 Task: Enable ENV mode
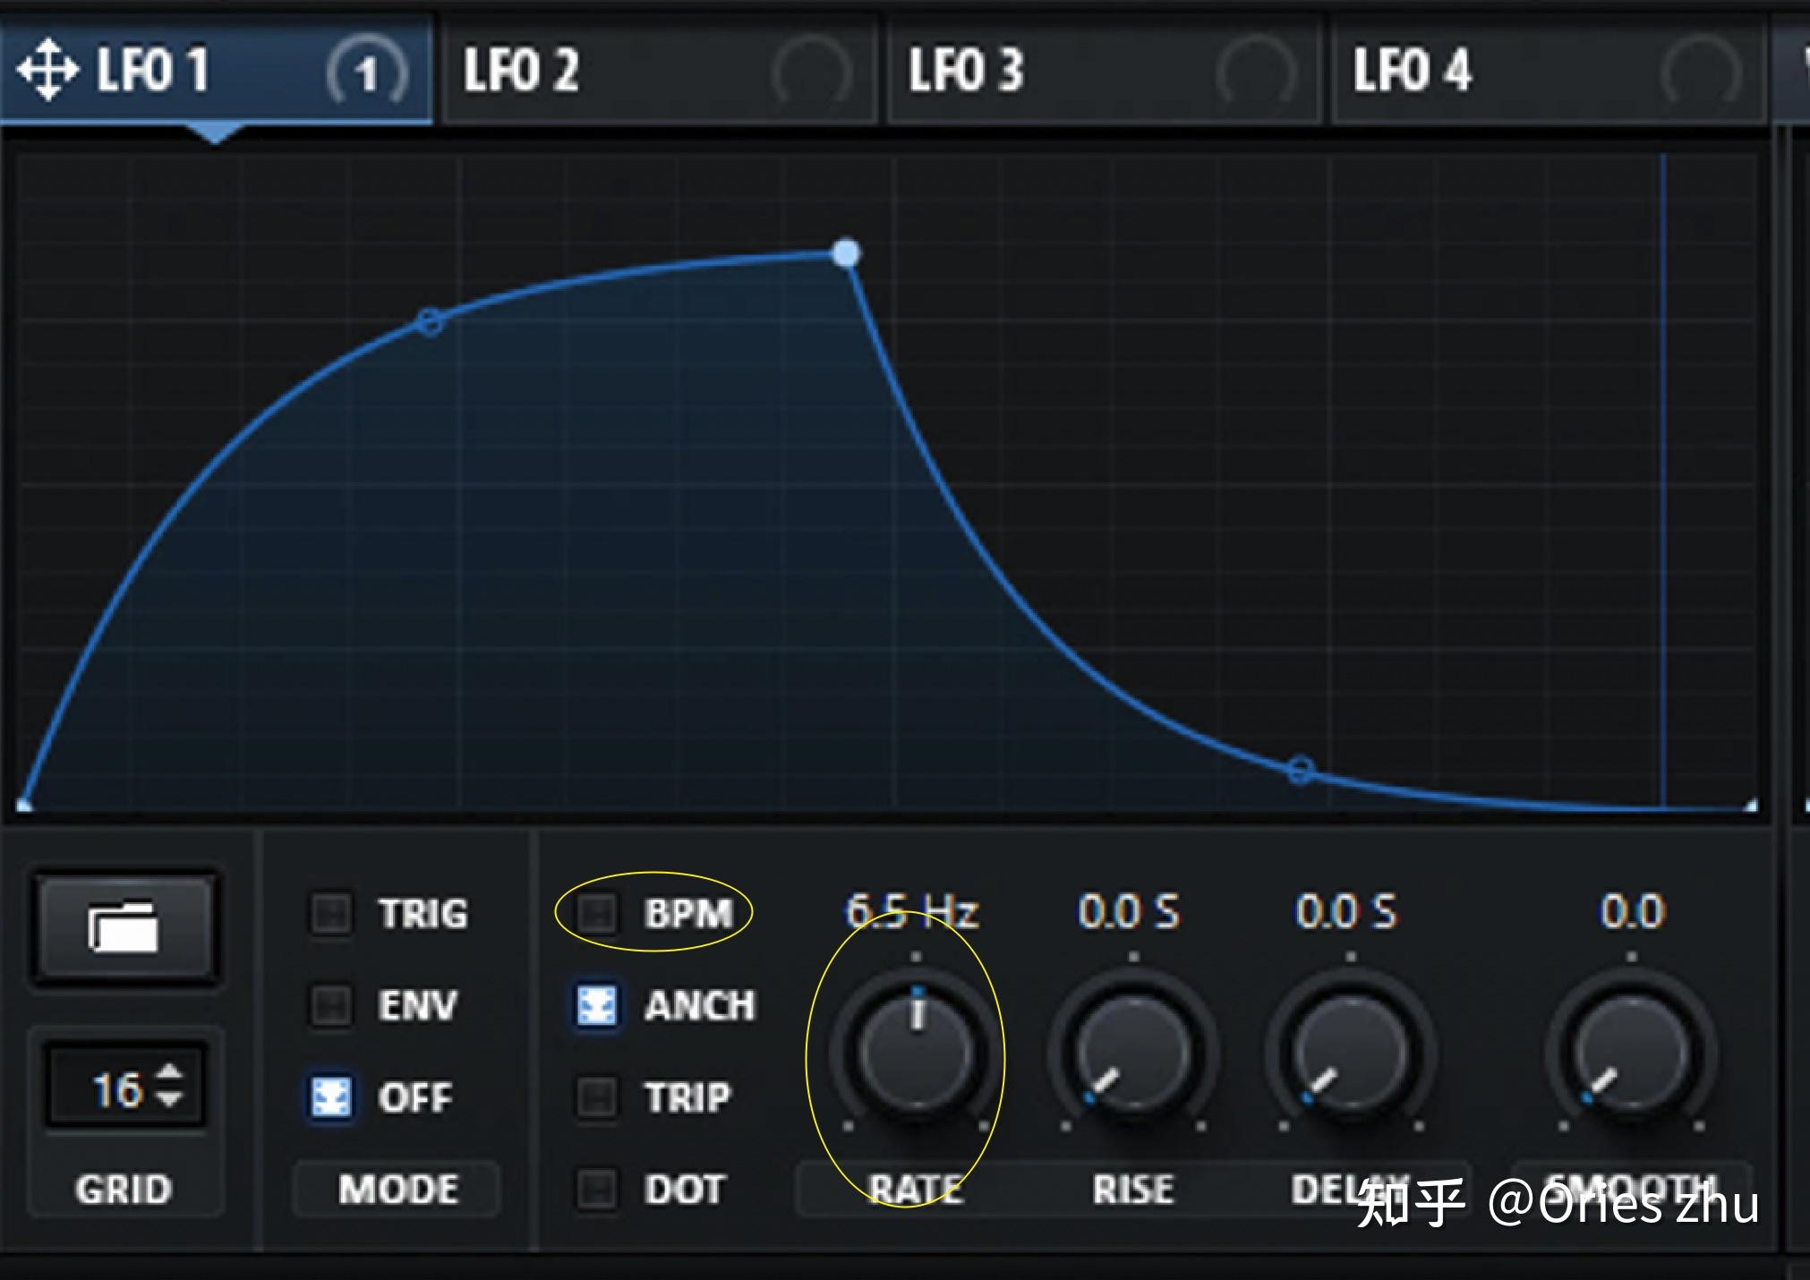click(330, 1005)
